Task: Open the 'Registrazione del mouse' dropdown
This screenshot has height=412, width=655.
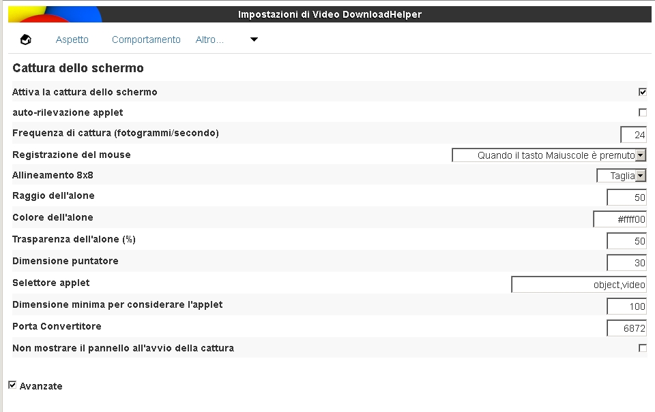Action: (549, 155)
